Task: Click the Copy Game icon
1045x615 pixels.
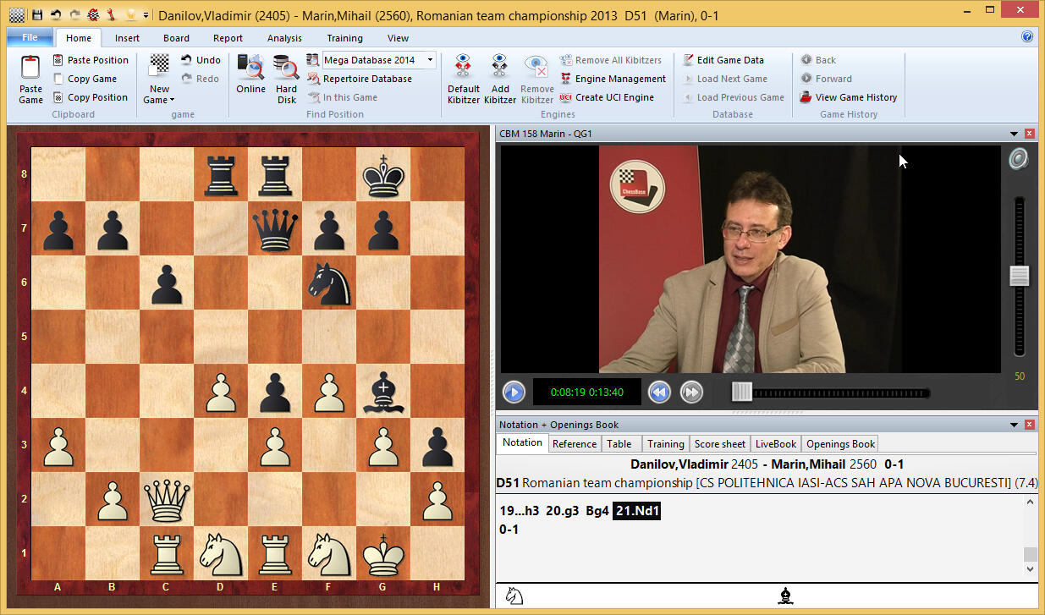Action: click(58, 79)
